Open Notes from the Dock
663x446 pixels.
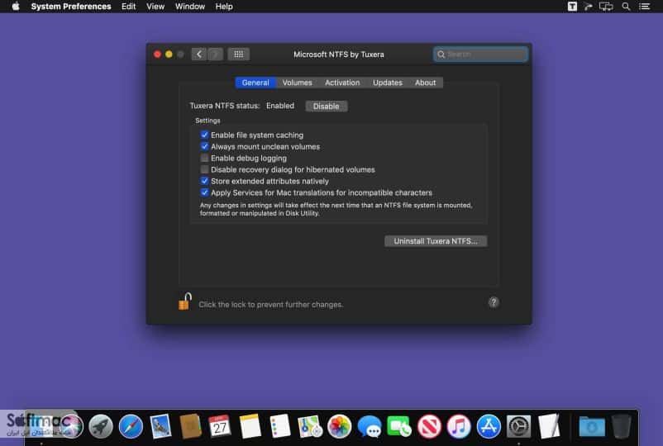(x=250, y=426)
